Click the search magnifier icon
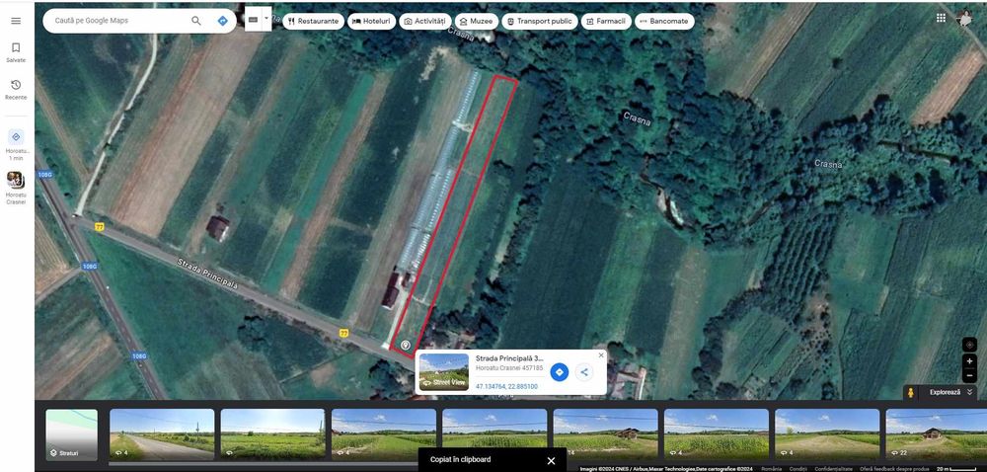987x472 pixels. tap(196, 21)
